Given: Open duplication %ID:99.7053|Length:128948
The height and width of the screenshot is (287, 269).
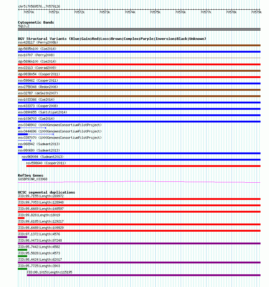Looking at the screenshot, I should [41, 202].
